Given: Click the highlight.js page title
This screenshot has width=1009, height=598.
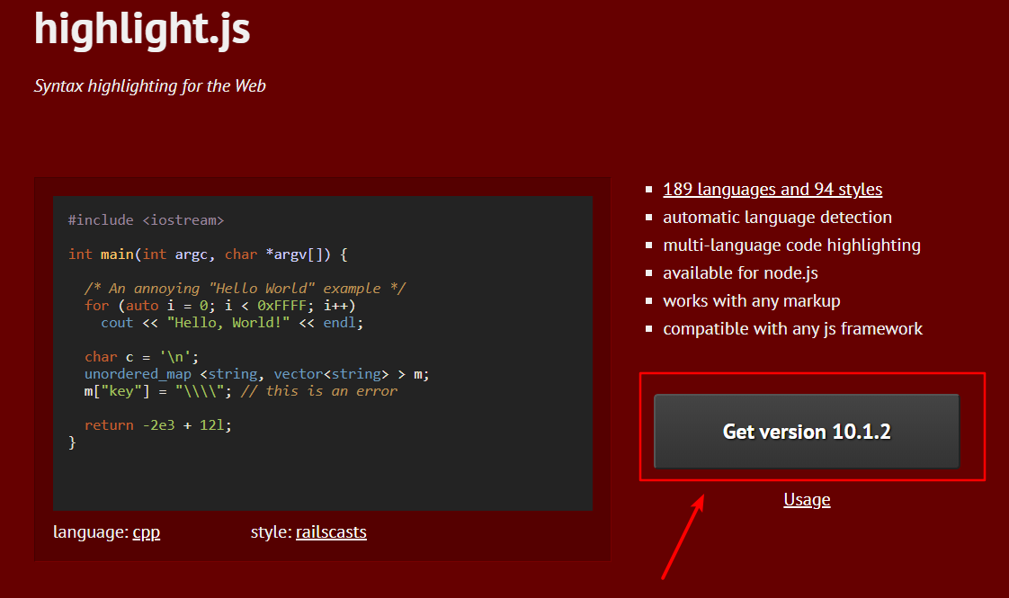Looking at the screenshot, I should tap(142, 30).
